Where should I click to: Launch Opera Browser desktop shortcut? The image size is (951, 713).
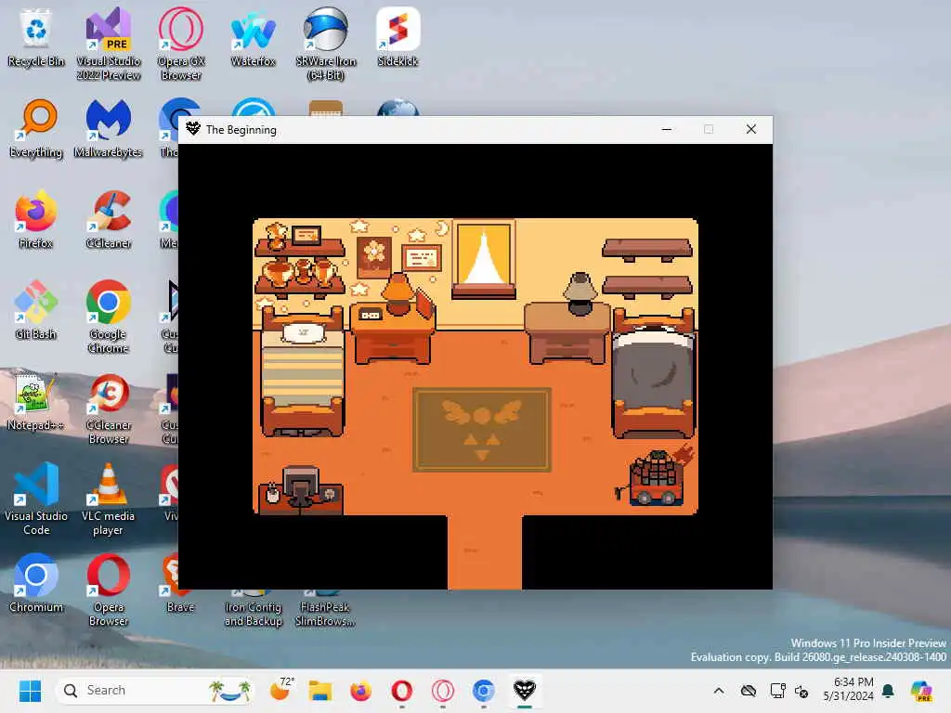click(109, 590)
